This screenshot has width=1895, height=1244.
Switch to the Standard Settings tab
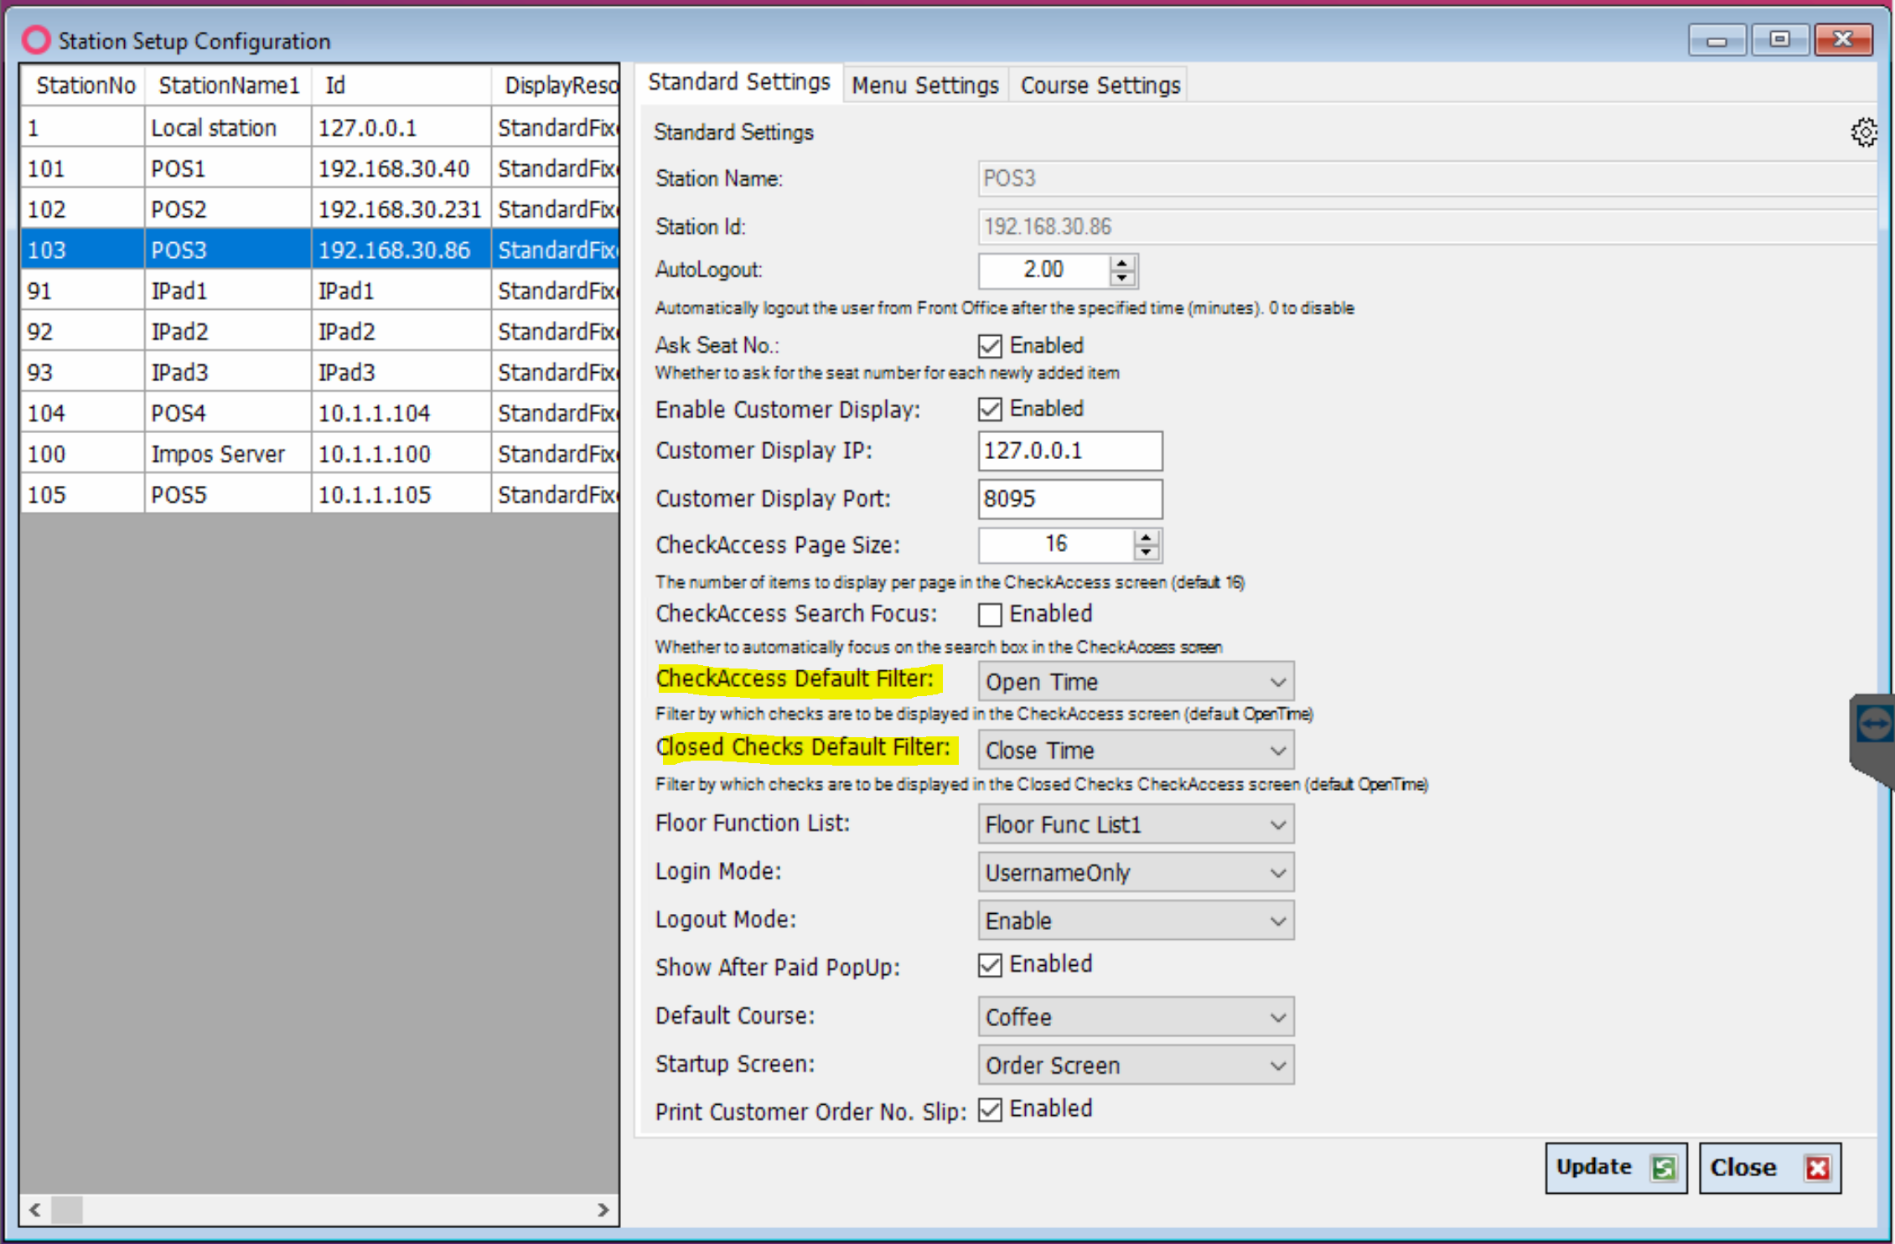click(739, 82)
